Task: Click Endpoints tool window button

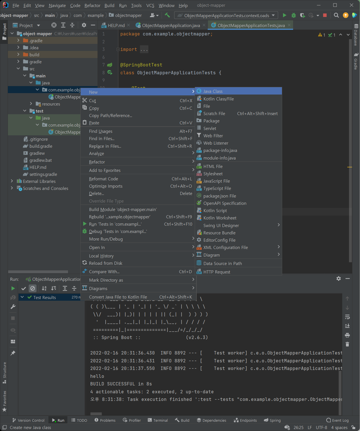Action: [245, 420]
